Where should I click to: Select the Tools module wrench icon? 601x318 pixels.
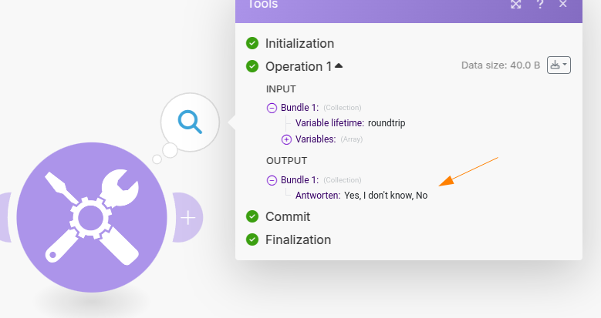click(x=92, y=216)
